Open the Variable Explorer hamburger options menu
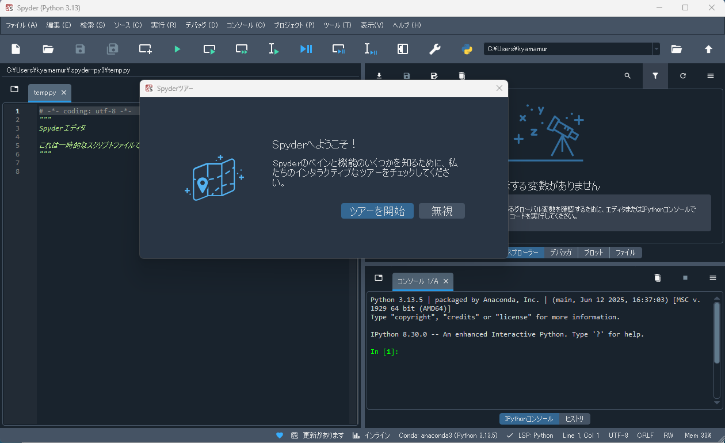This screenshot has width=725, height=443. tap(711, 76)
